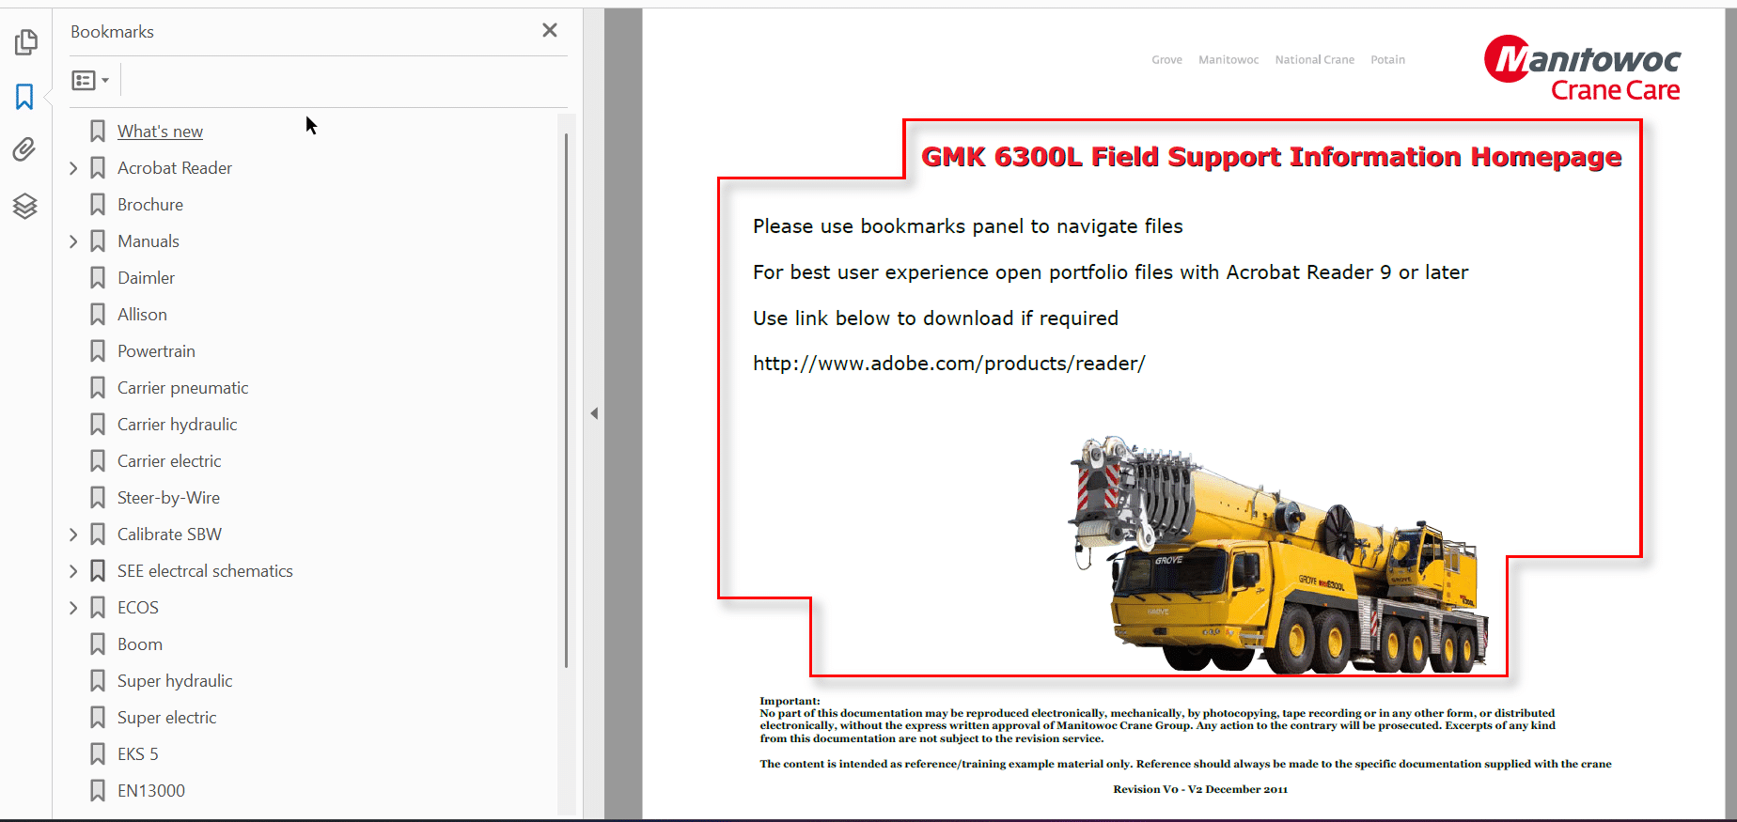Screen dimensions: 1737x822
Task: Open the EN13000 bookmark
Action: pos(151,791)
